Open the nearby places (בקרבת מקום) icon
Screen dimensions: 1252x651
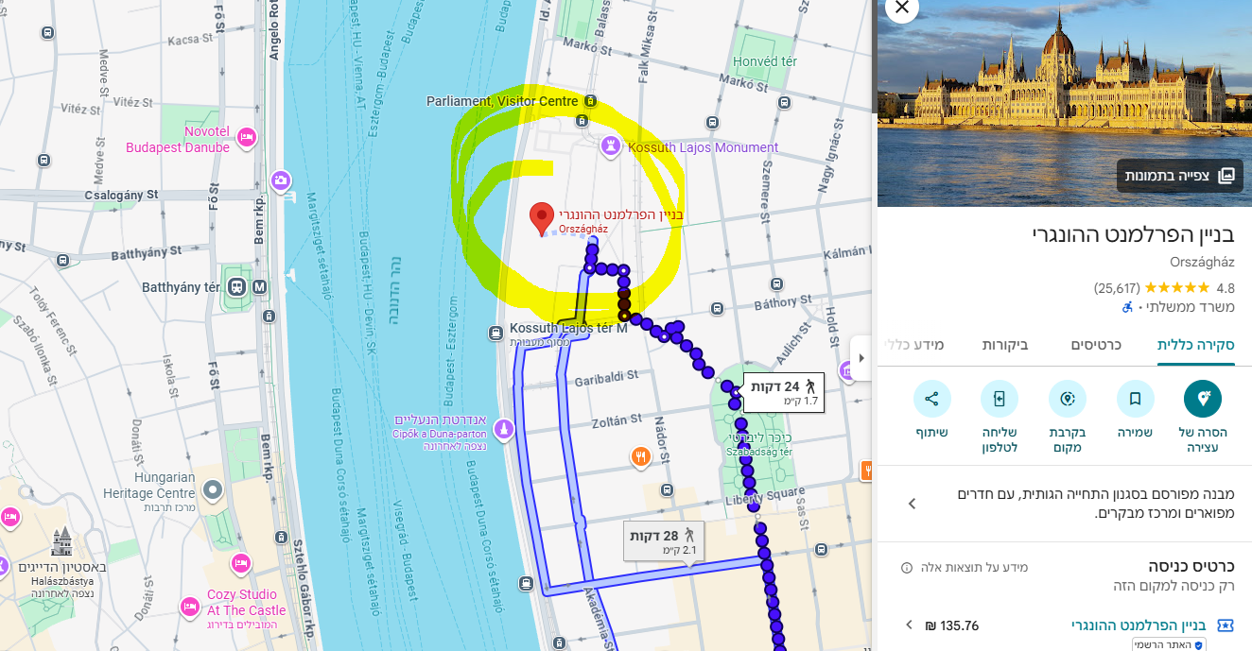click(1068, 399)
